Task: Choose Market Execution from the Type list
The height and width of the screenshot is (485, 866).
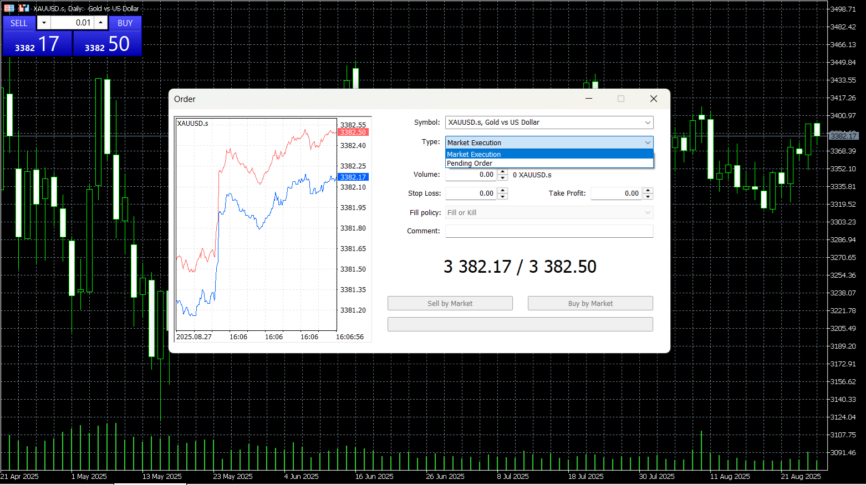Action: (549, 154)
